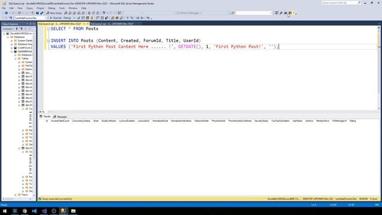The width and height of the screenshot is (382, 215).
Task: Open the Window menu
Action: coord(73,8)
